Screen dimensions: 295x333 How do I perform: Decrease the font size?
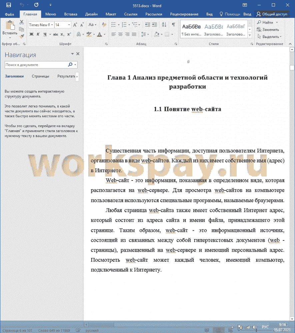(82, 25)
